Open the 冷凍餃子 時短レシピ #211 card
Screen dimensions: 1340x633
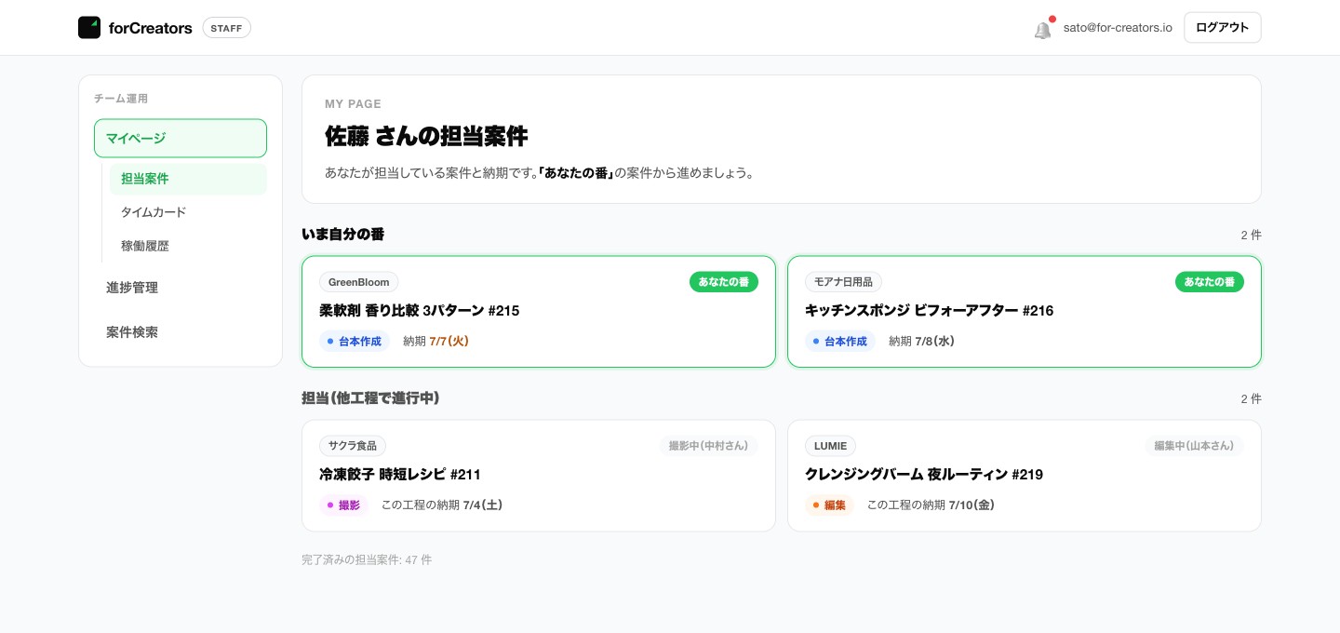click(x=539, y=476)
